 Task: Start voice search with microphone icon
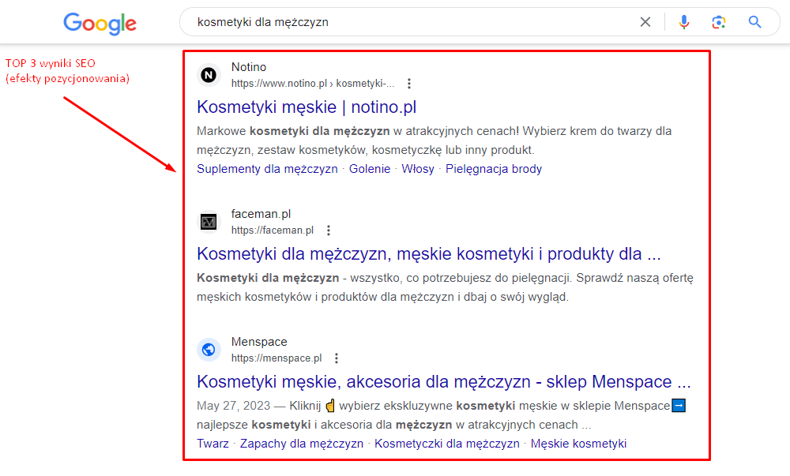[x=683, y=22]
